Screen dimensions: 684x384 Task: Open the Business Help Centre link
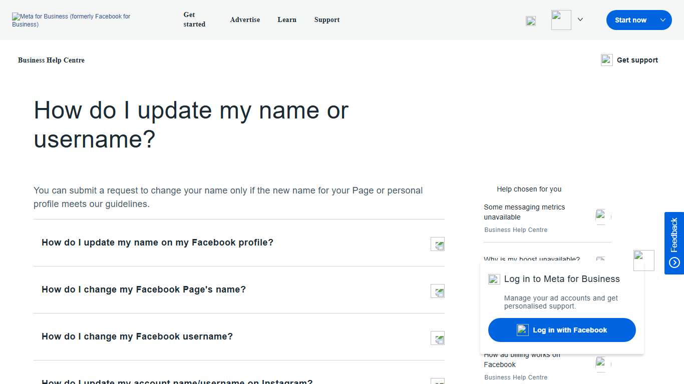[51, 60]
